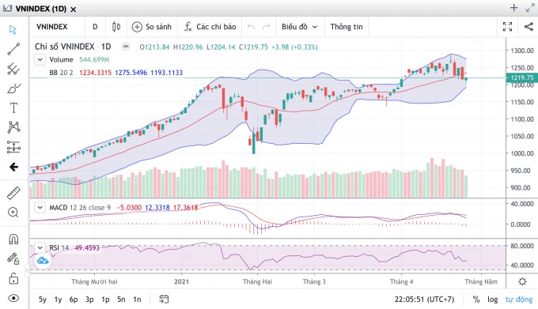The image size is (538, 309).
Task: Click the share chart icon
Action: point(529,27)
